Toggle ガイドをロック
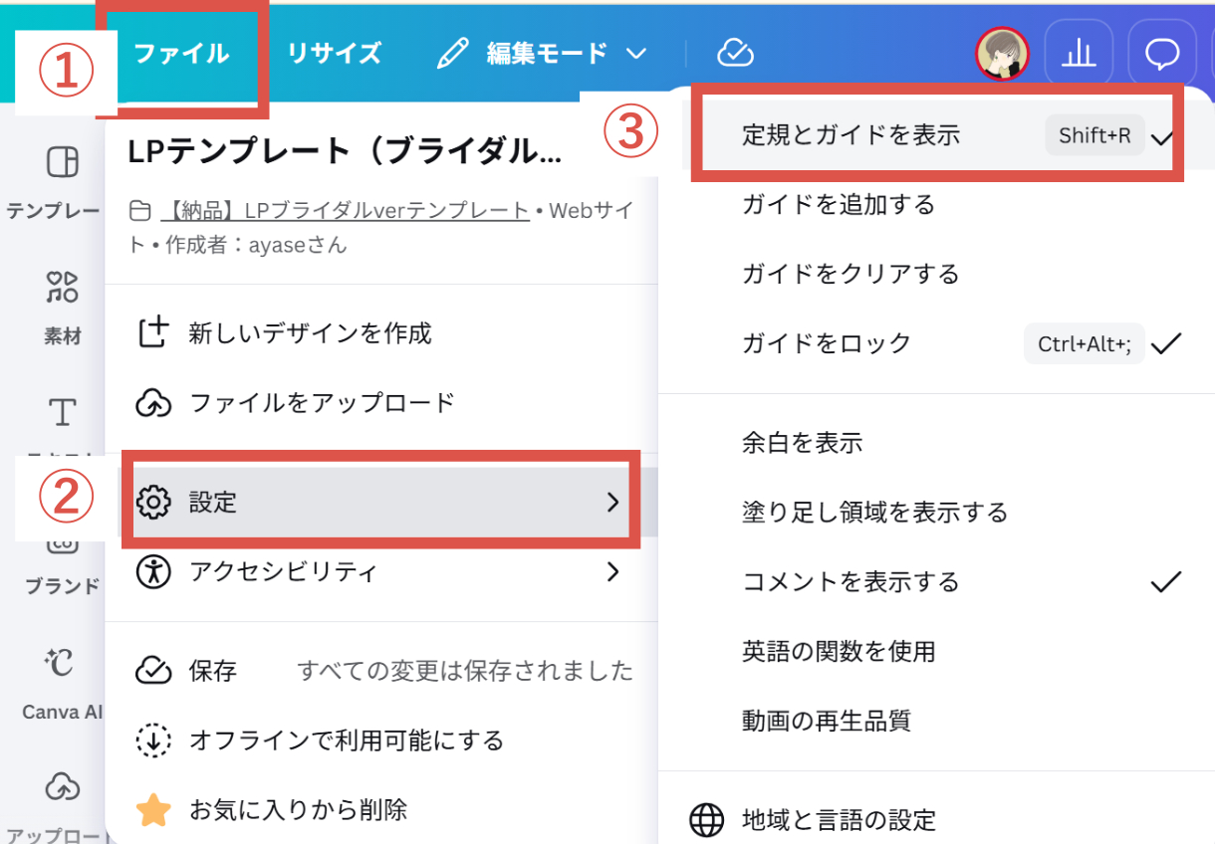The height and width of the screenshot is (844, 1215). coord(936,343)
